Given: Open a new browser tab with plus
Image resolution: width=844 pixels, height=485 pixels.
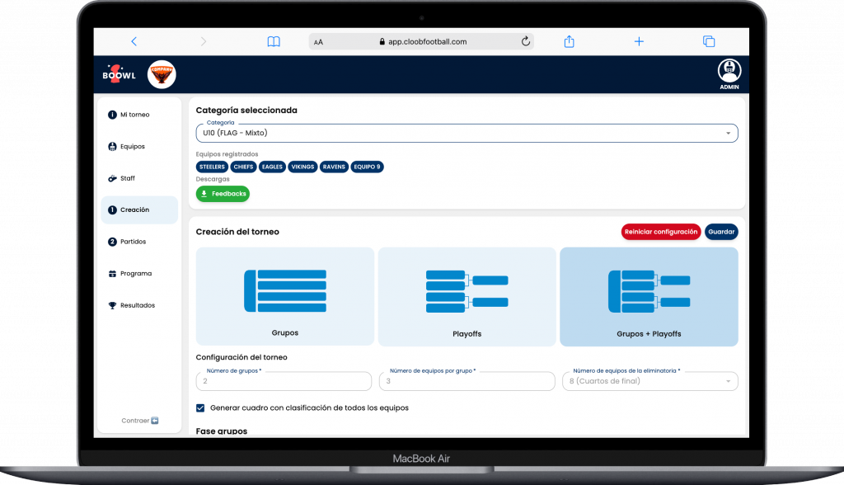Looking at the screenshot, I should coord(639,42).
